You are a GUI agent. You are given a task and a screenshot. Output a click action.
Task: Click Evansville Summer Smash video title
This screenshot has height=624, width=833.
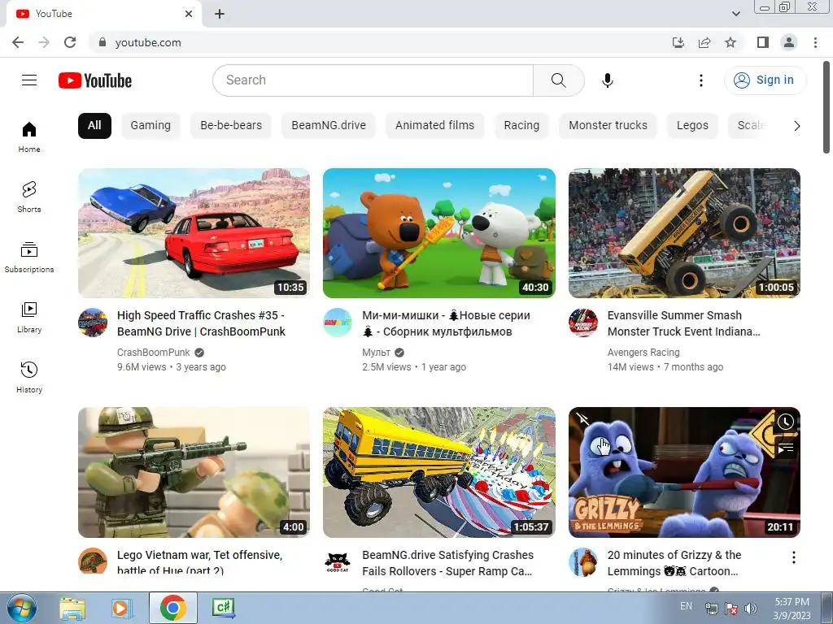tap(683, 323)
